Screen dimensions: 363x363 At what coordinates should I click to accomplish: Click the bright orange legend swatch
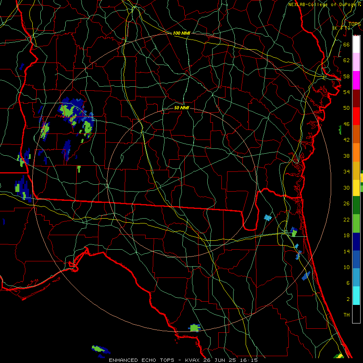356,152
